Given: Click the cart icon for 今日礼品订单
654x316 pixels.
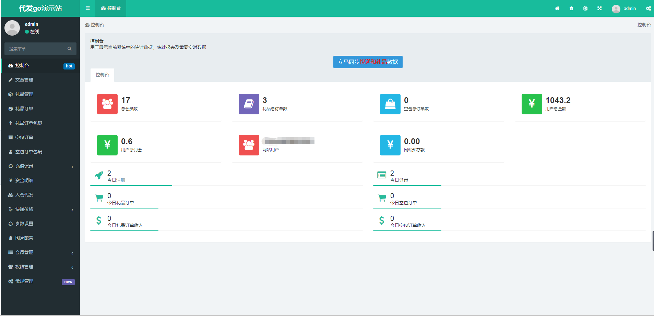Looking at the screenshot, I should point(99,198).
